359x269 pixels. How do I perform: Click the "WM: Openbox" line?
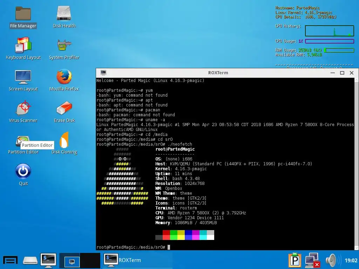(169, 188)
